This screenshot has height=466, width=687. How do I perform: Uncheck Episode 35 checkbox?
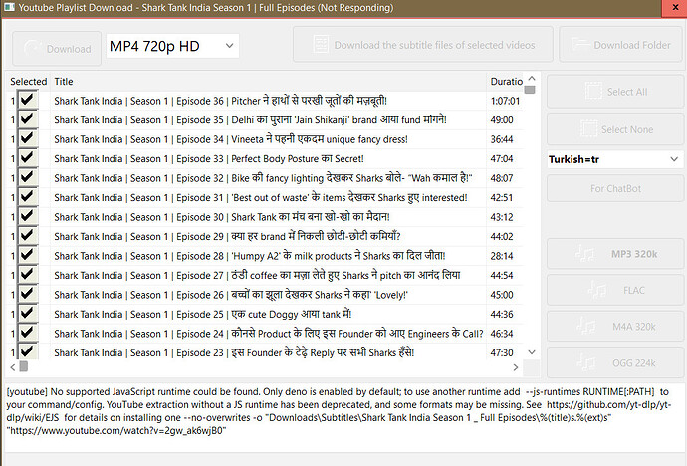pyautogui.click(x=27, y=119)
